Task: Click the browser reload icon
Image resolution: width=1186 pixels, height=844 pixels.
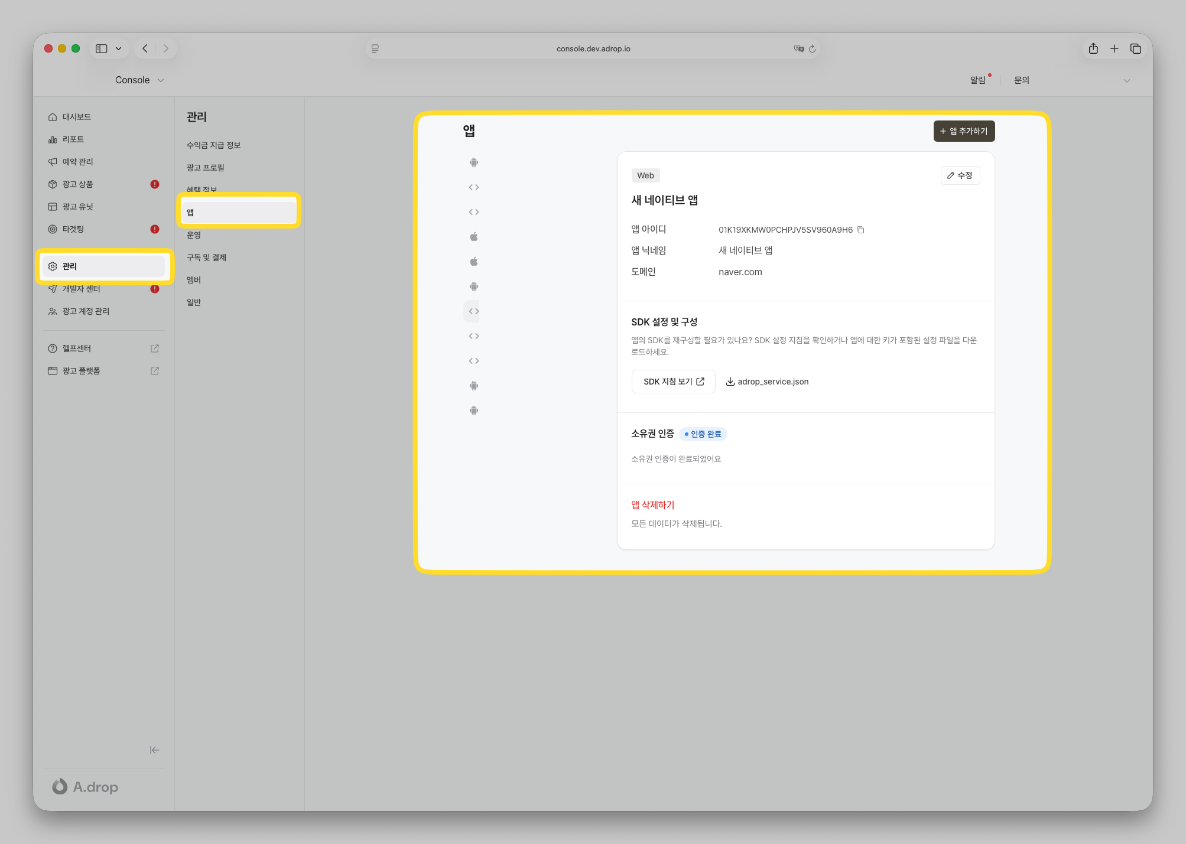Action: click(813, 49)
